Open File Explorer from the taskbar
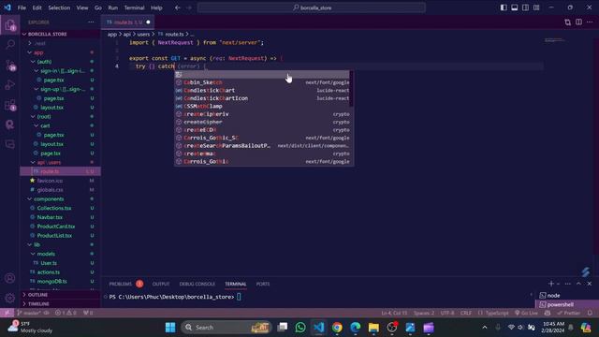The width and height of the screenshot is (599, 337). [x=373, y=328]
